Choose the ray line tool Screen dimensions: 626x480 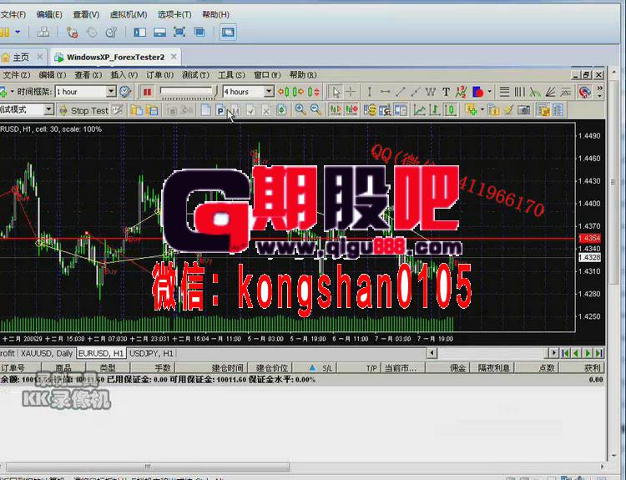[415, 93]
